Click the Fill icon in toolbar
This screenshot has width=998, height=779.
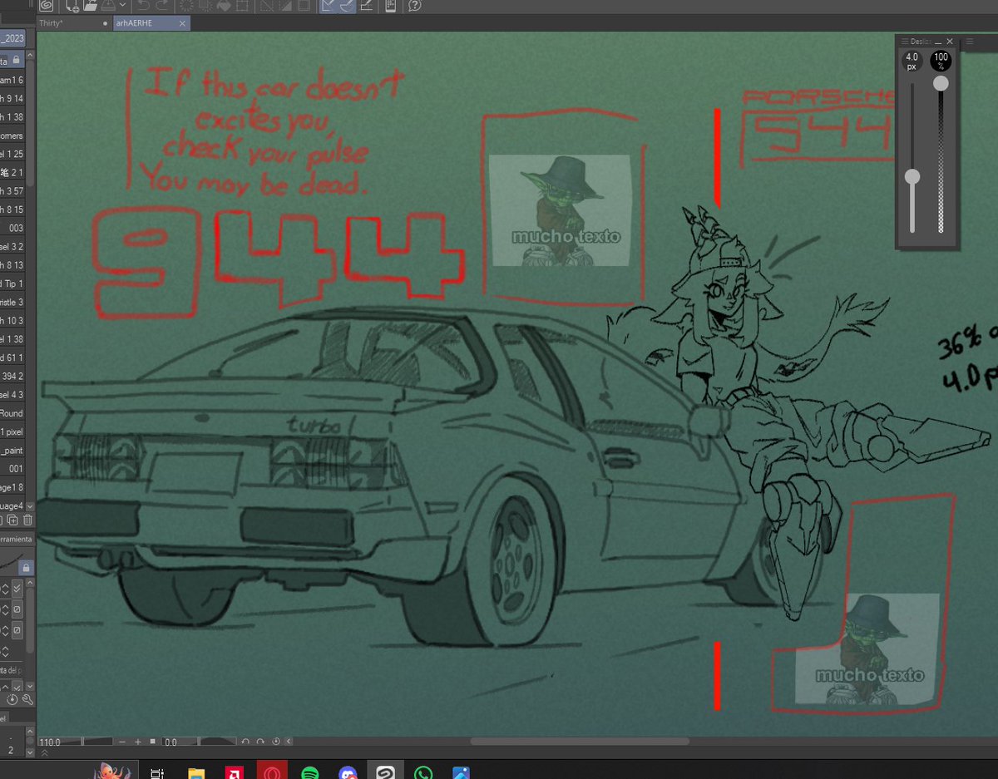point(223,6)
